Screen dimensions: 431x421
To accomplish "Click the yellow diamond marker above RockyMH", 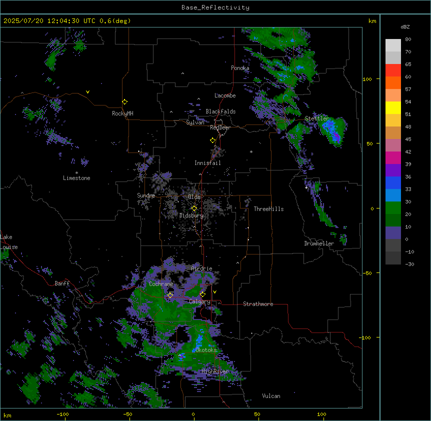I will coord(125,102).
